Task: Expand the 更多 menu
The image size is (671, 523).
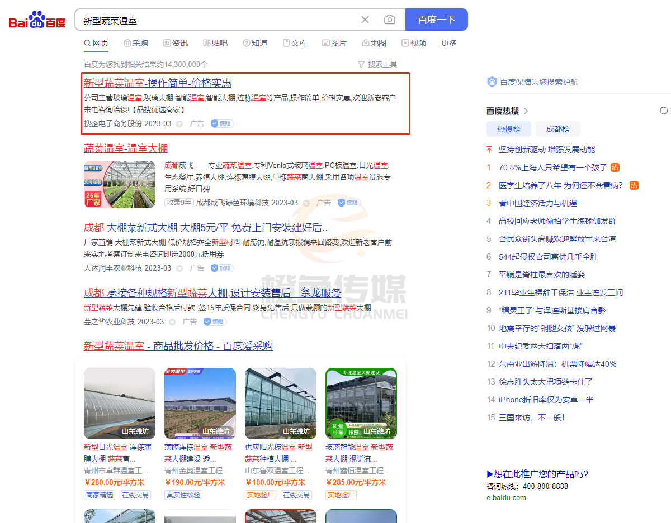Action: click(449, 43)
